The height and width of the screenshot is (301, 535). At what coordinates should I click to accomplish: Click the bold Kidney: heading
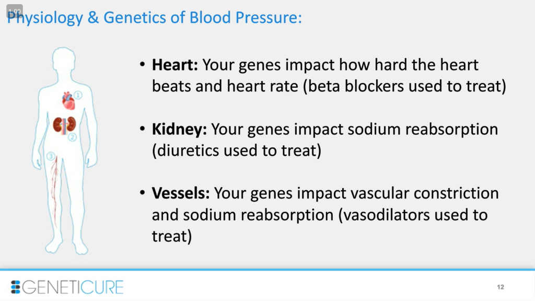(179, 129)
